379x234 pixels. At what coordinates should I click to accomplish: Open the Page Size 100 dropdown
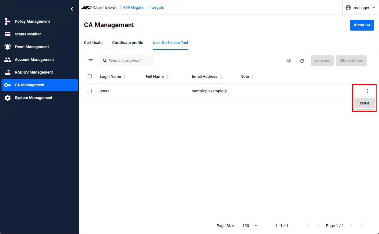(x=250, y=226)
